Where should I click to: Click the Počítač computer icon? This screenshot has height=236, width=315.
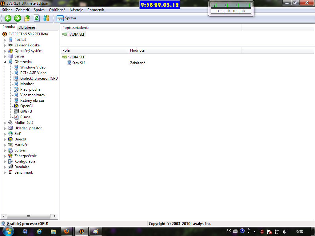pyautogui.click(x=10, y=40)
